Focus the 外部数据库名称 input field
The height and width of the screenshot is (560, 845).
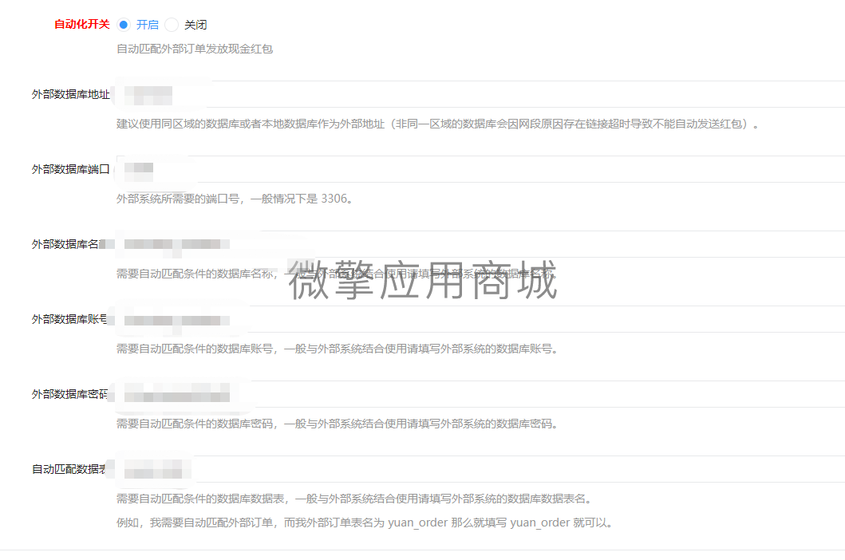coord(480,244)
